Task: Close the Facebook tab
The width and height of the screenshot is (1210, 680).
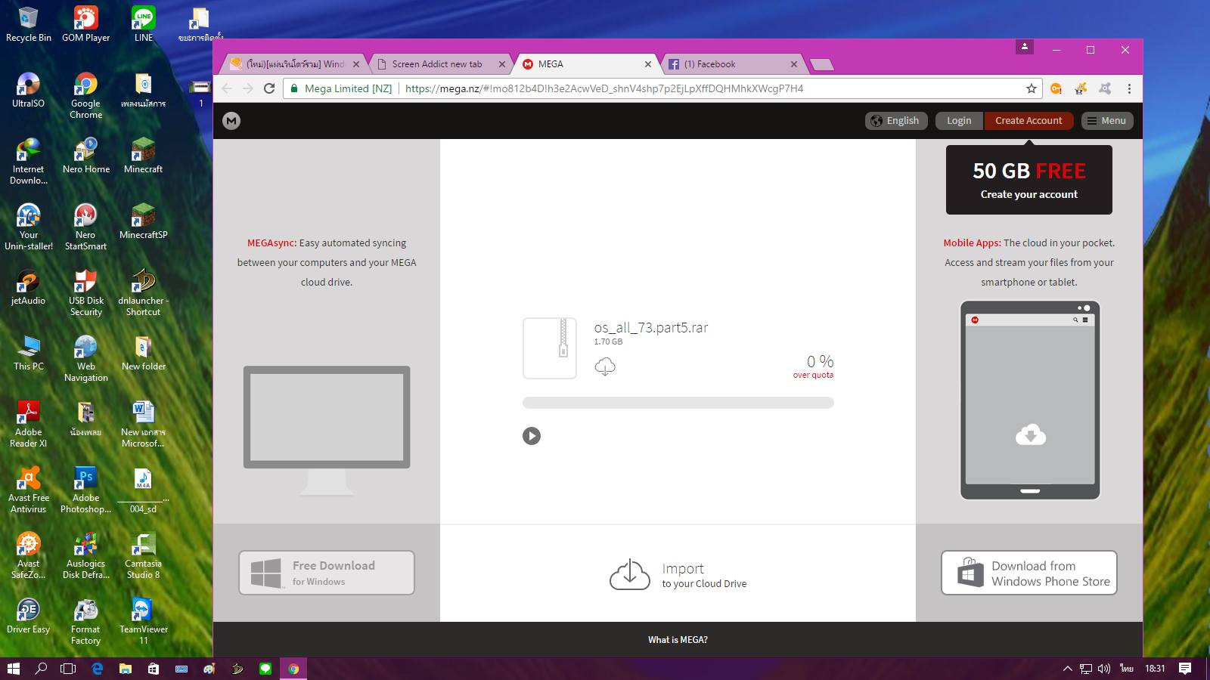Action: (x=794, y=64)
